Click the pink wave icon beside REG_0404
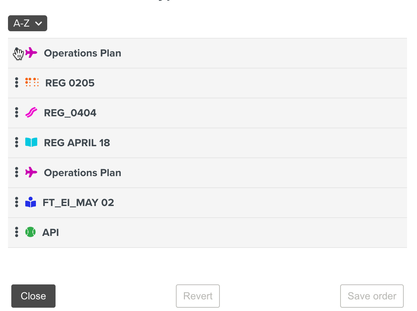This screenshot has height=311, width=417. click(x=31, y=113)
